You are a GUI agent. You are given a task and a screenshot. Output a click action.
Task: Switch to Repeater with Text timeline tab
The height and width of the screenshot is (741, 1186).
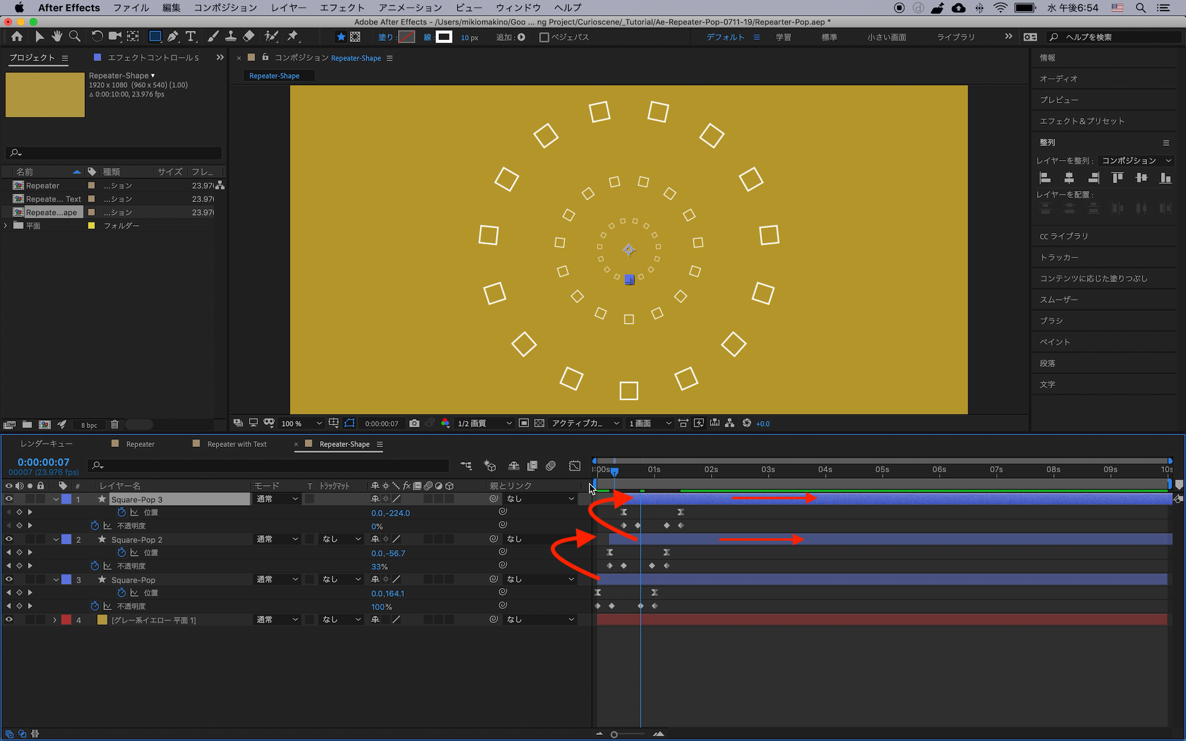coord(237,444)
